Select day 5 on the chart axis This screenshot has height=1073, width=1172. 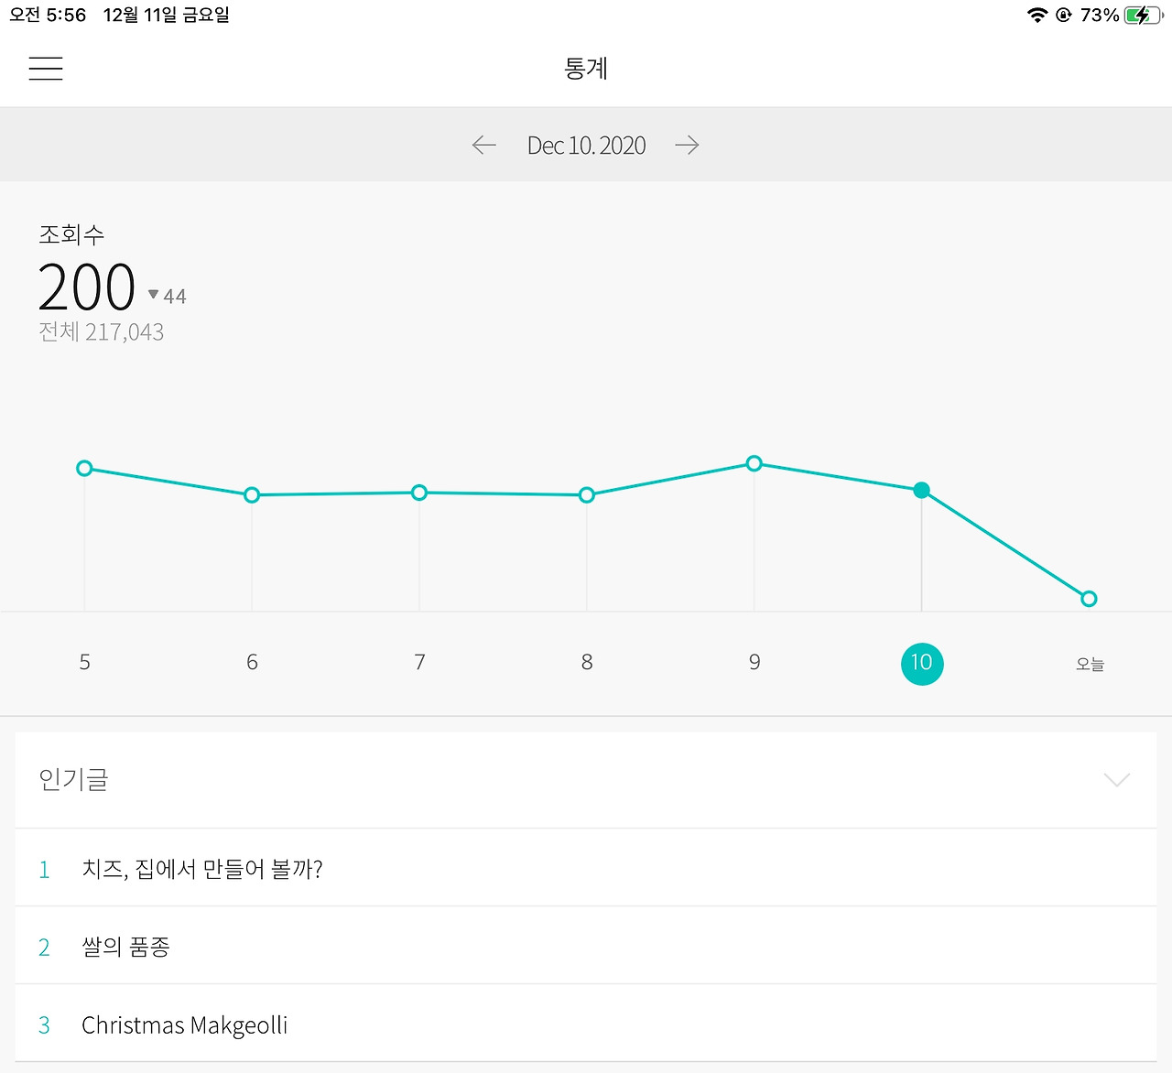[84, 662]
